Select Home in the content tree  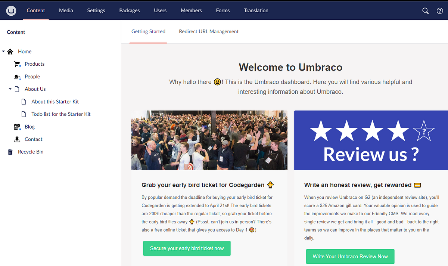[x=25, y=52]
